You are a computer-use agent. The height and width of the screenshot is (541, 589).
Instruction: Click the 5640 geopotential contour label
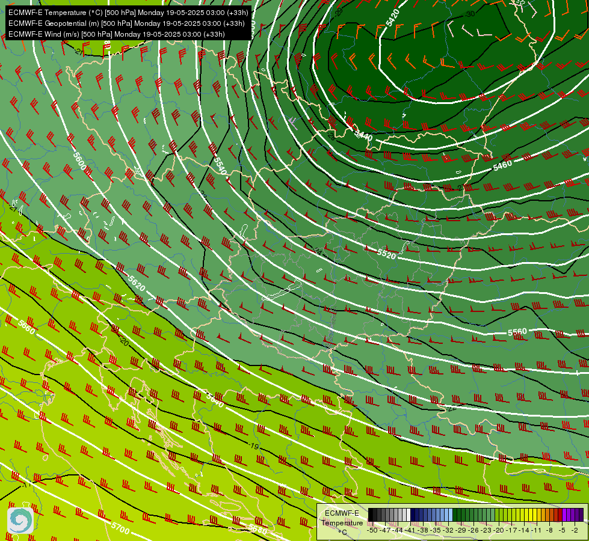point(215,400)
